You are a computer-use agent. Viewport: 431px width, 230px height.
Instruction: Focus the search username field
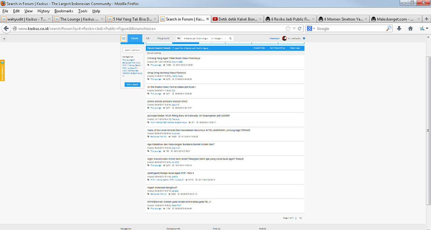[x=132, y=50]
